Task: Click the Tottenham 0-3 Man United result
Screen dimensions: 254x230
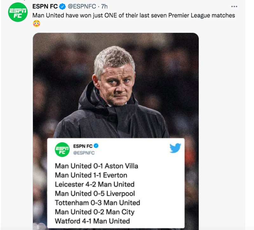Action: point(97,202)
